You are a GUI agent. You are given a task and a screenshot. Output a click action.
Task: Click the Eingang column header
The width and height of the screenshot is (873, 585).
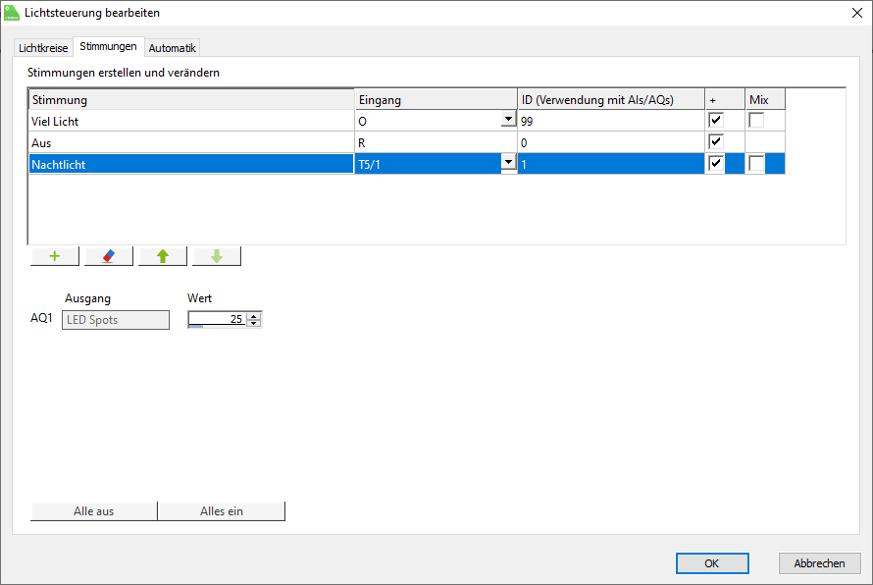pyautogui.click(x=436, y=100)
